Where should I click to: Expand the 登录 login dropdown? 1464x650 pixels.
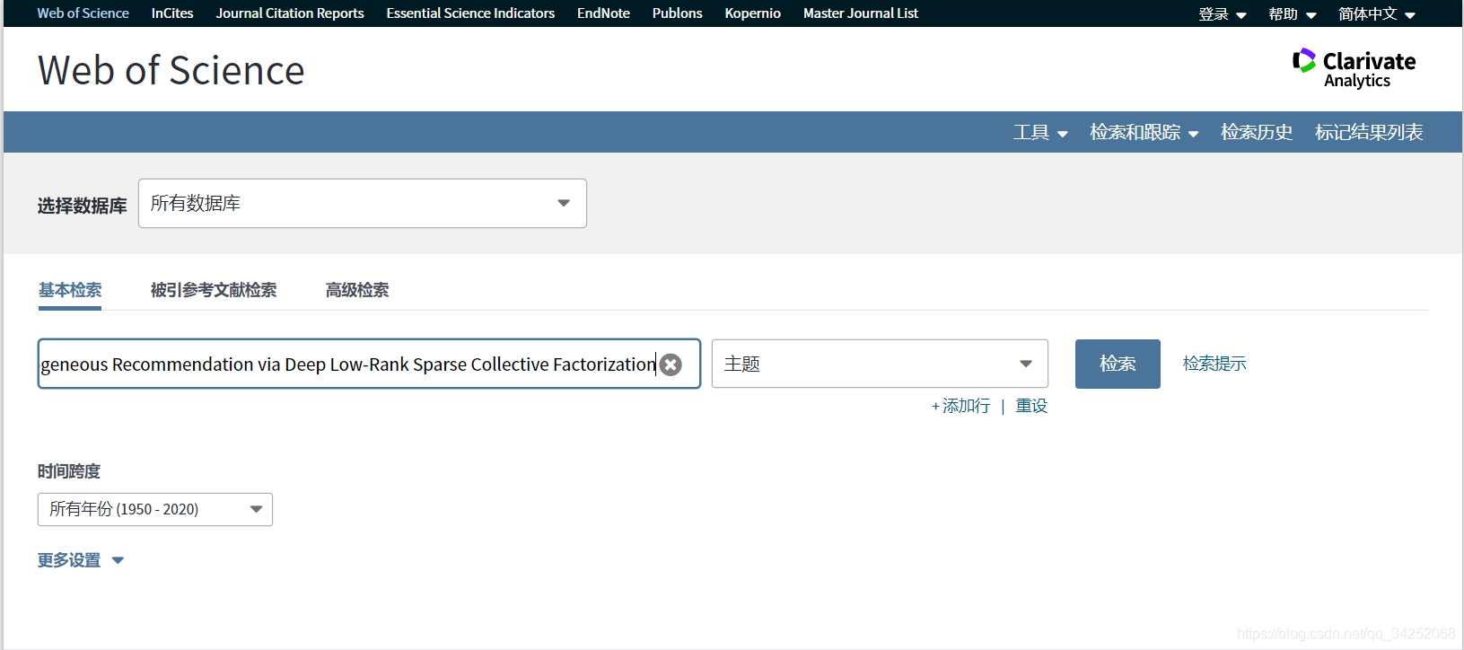(x=1223, y=14)
